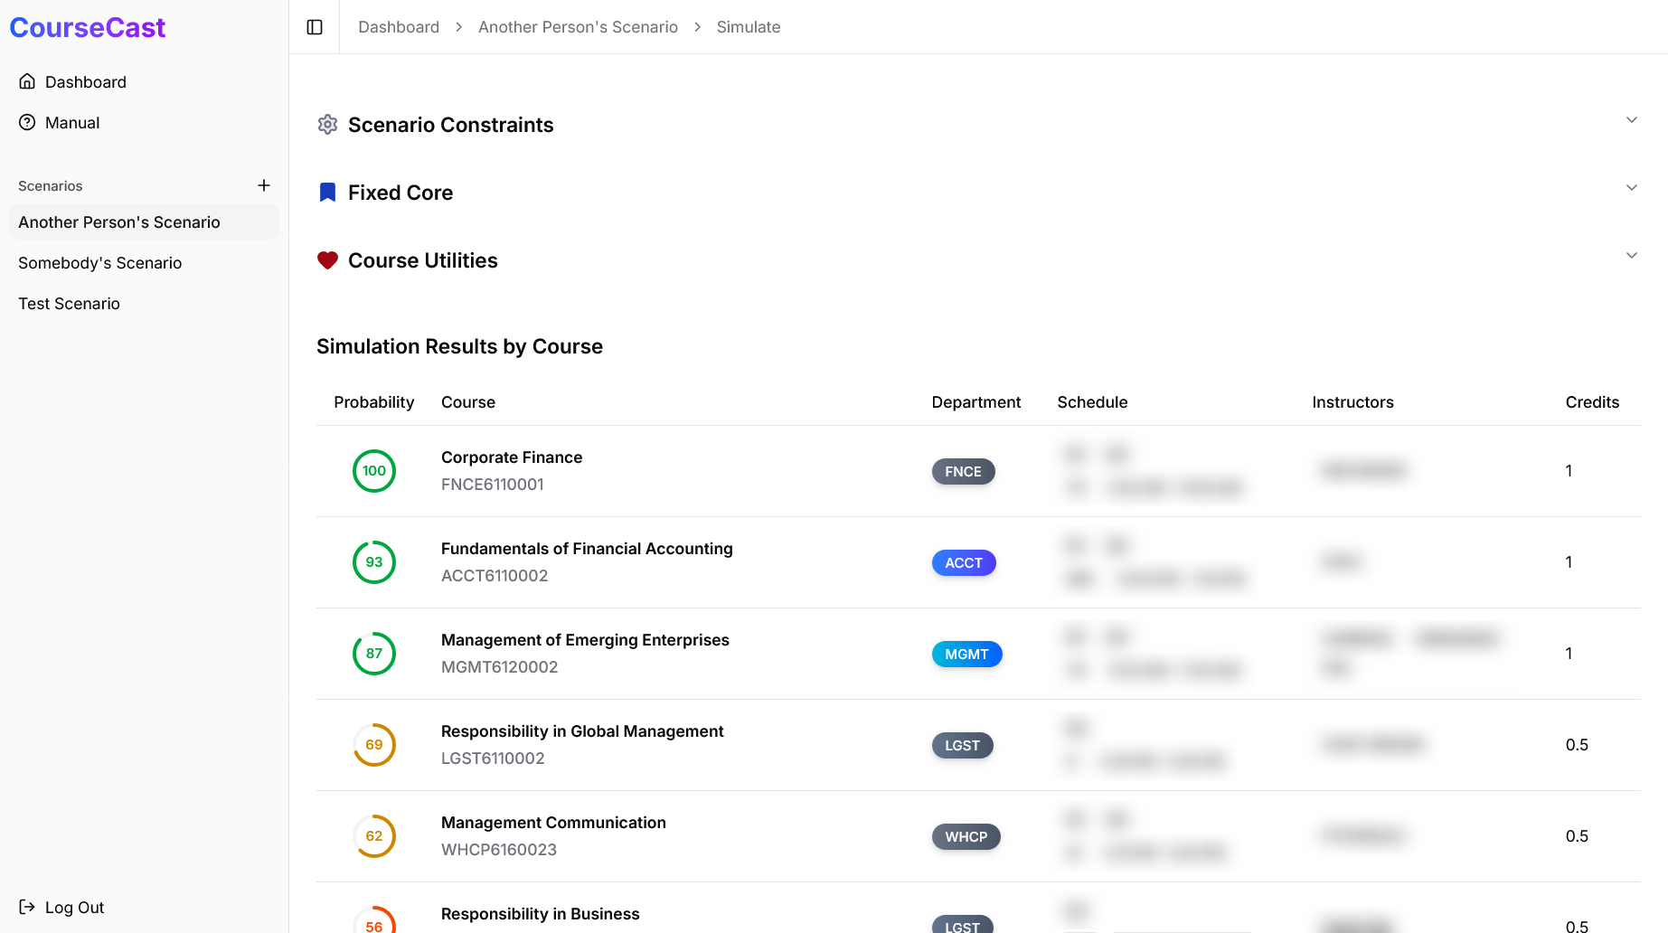Click the CourseCast logo

click(x=88, y=27)
